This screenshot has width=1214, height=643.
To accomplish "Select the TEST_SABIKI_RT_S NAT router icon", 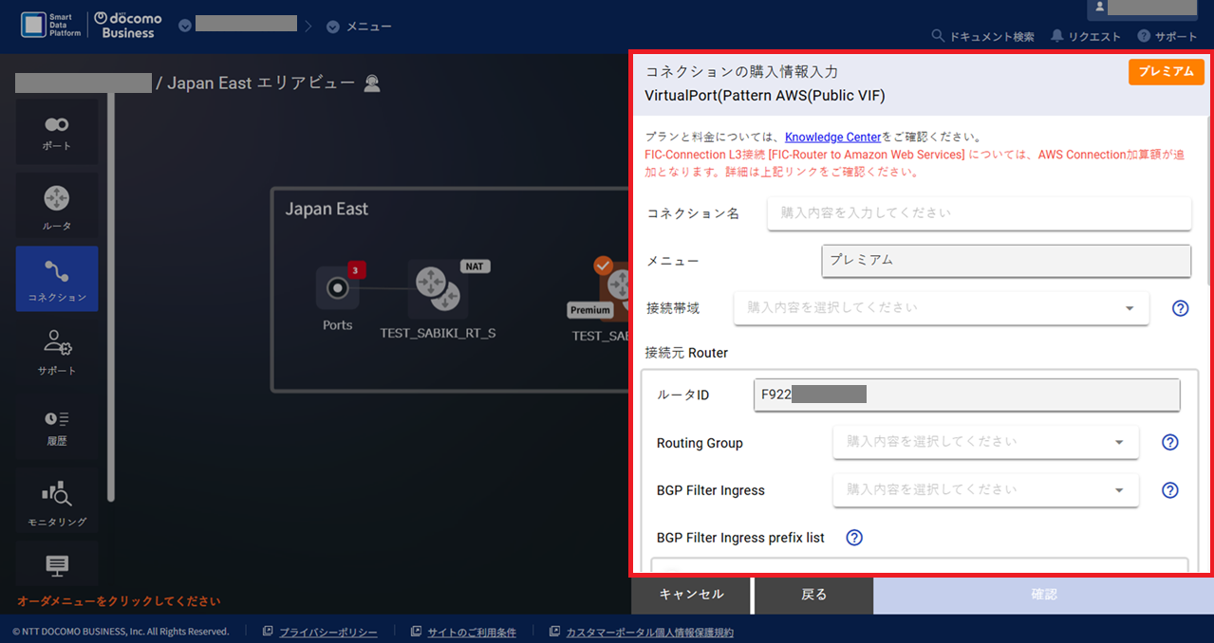I will point(437,289).
